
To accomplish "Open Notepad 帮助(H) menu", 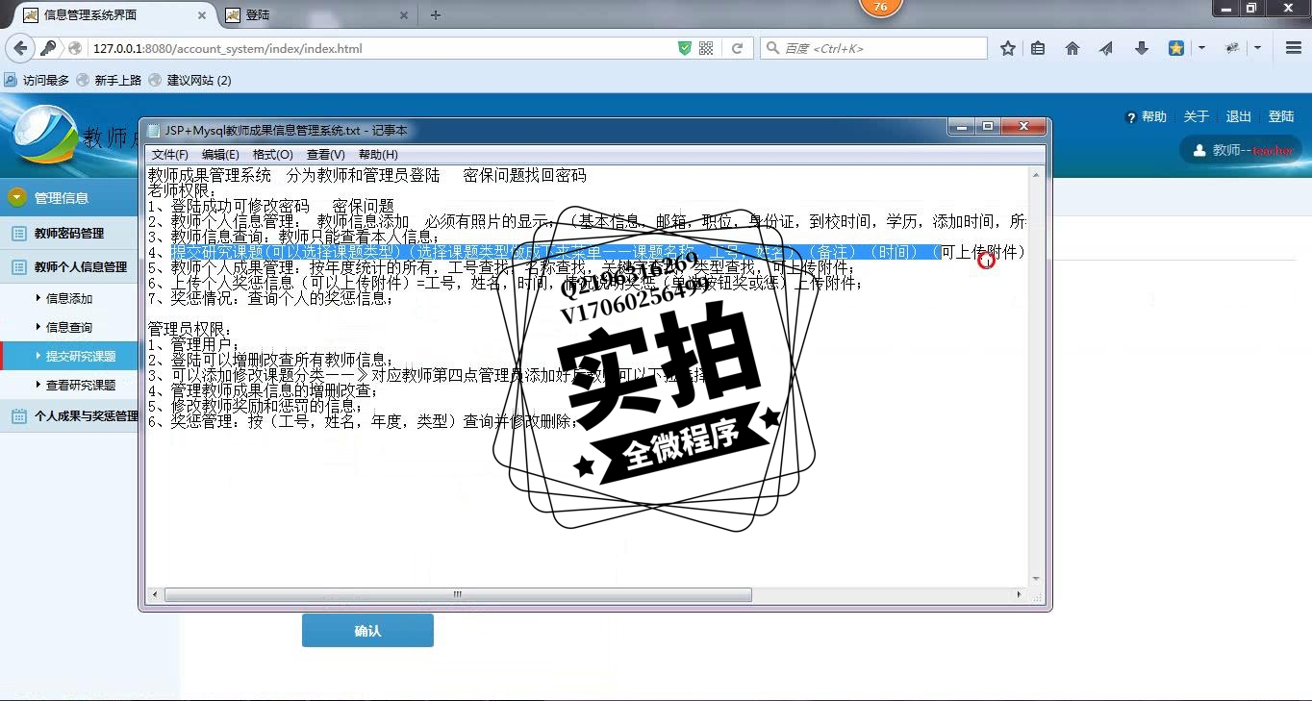I will click(x=378, y=154).
